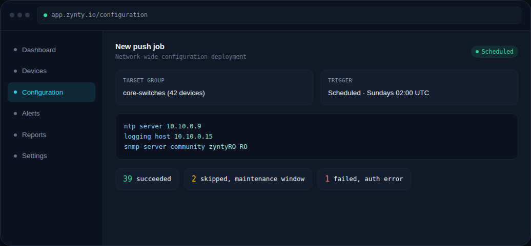
Task: Select the Configuration sidebar item
Action: coord(51,92)
